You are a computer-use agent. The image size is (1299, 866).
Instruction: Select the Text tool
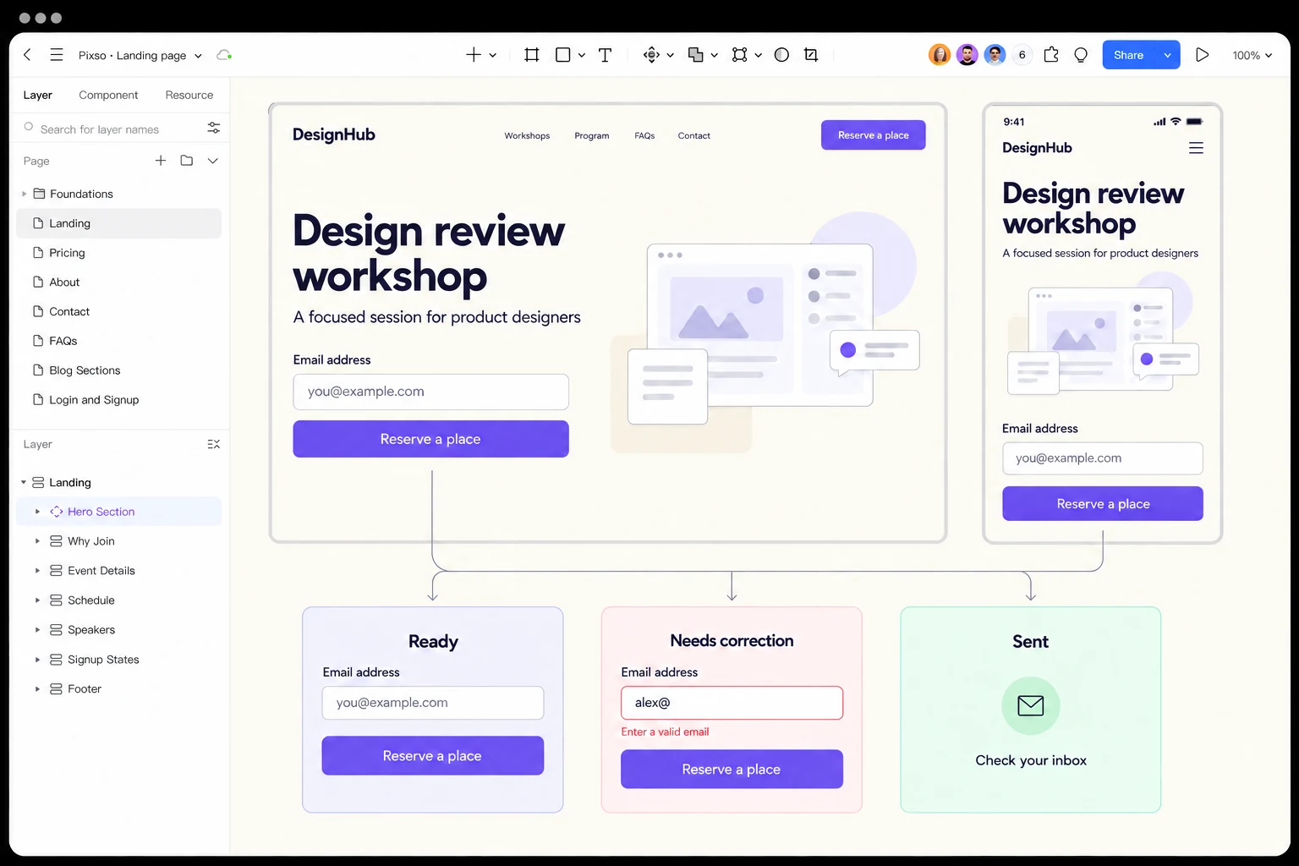605,55
